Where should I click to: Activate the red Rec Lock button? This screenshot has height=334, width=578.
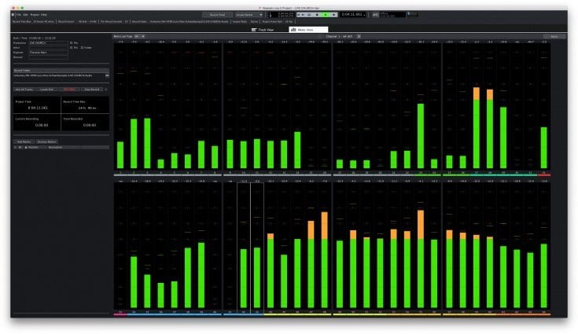click(x=69, y=90)
